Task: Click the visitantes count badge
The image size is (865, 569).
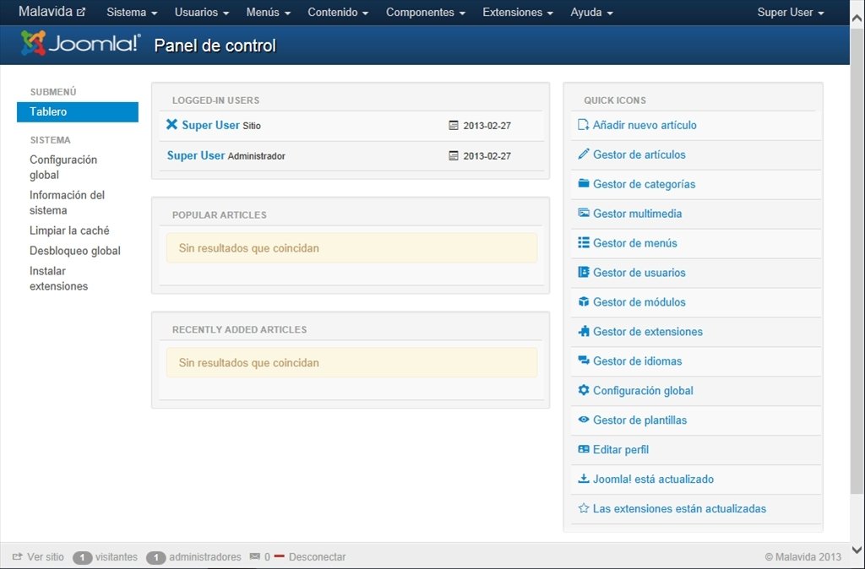Action: 82,557
